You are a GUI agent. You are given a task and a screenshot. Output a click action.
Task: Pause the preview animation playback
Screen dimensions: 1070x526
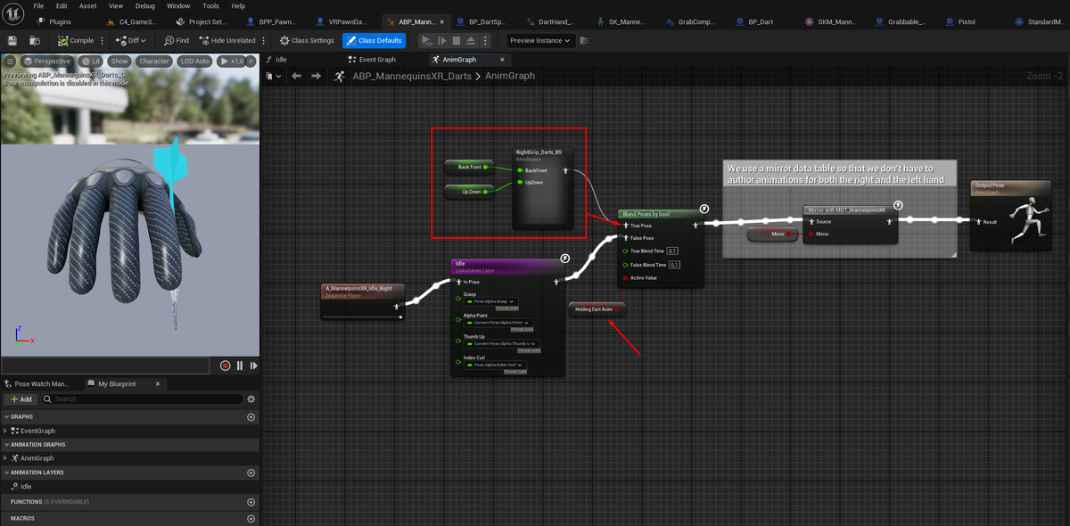pos(240,366)
